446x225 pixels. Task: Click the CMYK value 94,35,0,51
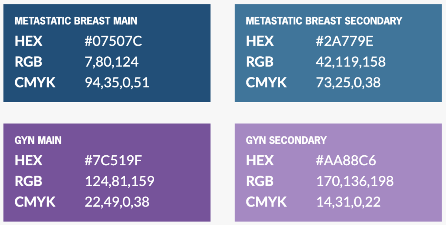[x=117, y=83]
